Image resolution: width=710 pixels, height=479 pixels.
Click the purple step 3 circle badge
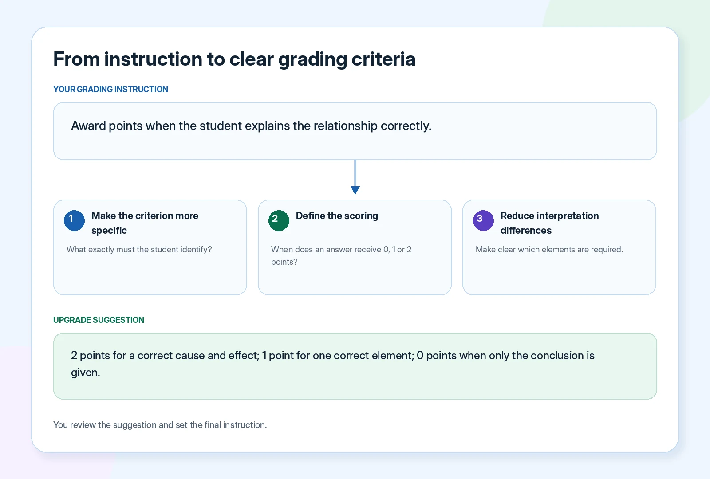pos(483,220)
